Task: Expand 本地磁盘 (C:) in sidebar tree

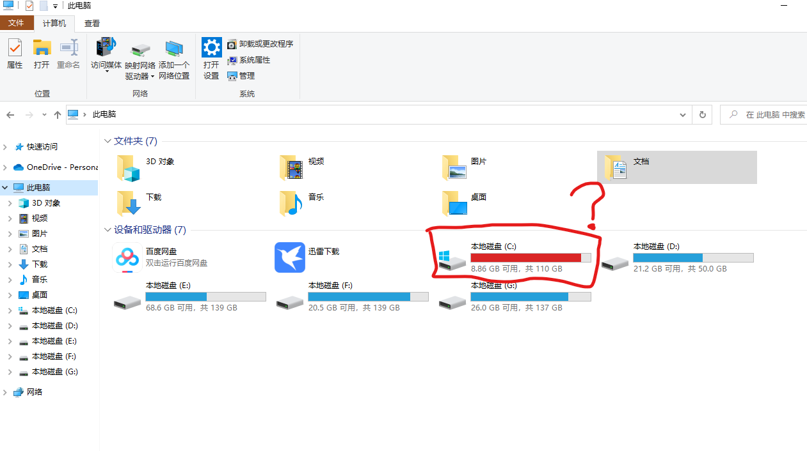Action: pos(10,310)
